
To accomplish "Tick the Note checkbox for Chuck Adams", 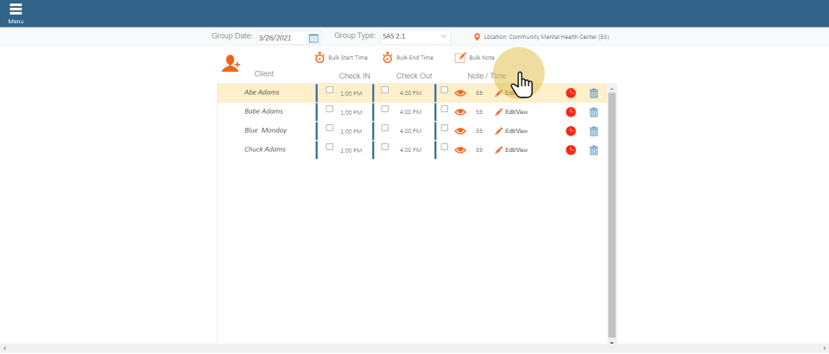I will point(445,147).
